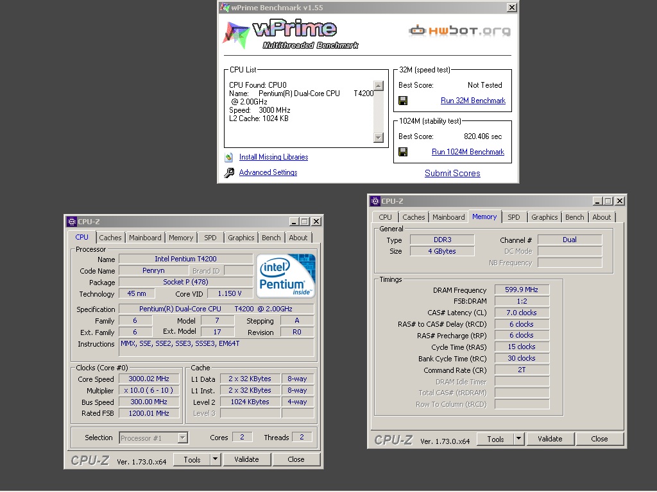
Task: Click Validate in right CPU-Z
Action: coord(550,439)
